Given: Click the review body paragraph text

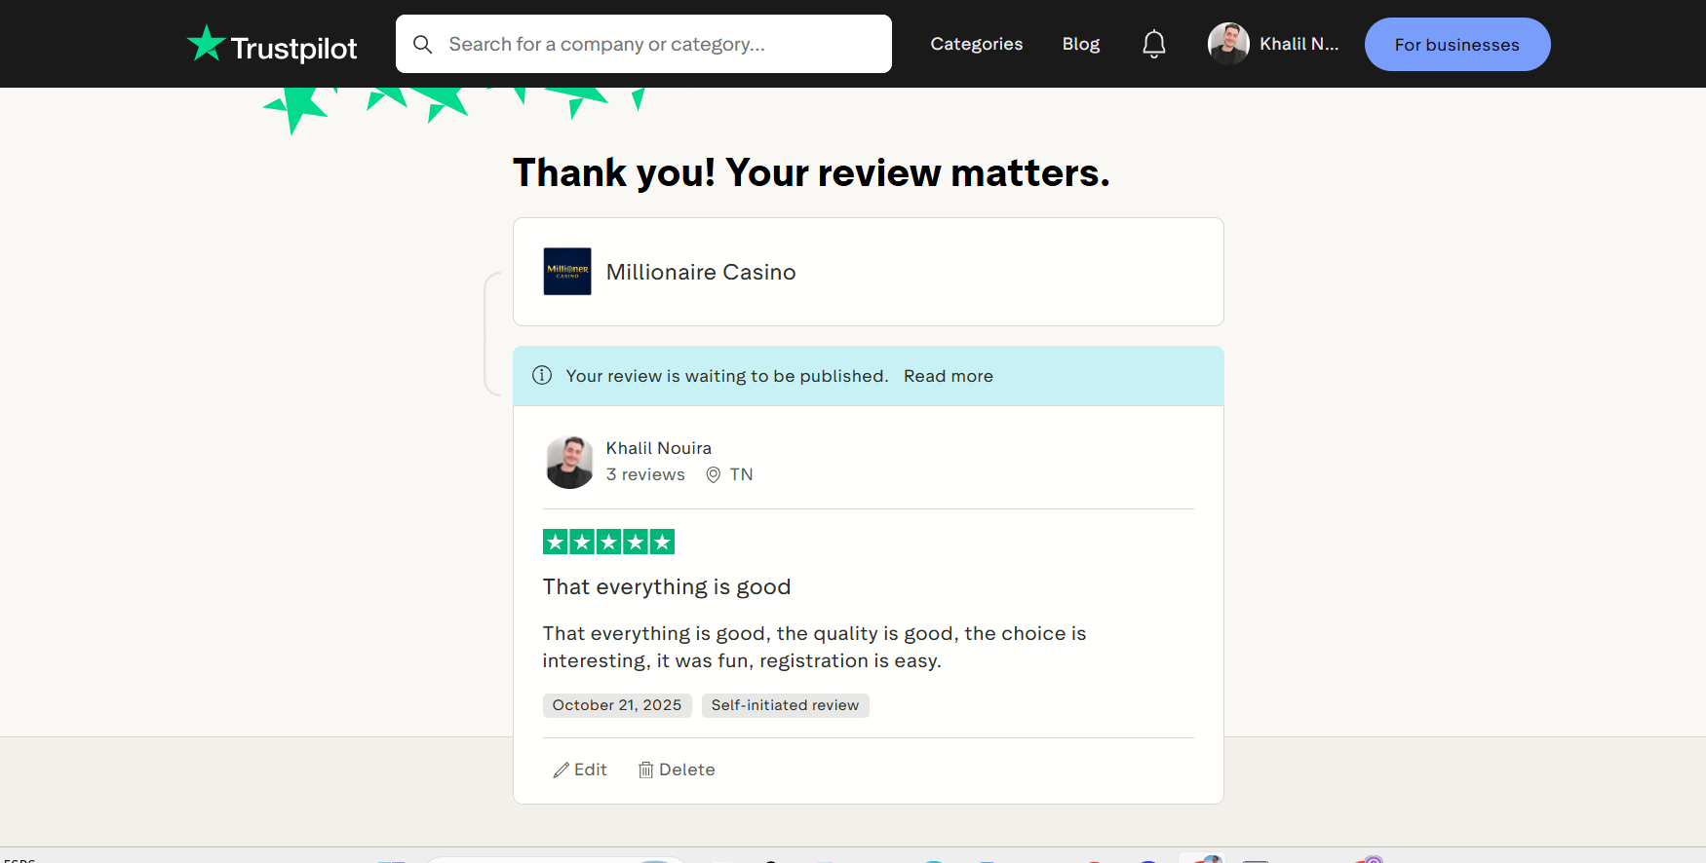Looking at the screenshot, I should click(x=814, y=647).
